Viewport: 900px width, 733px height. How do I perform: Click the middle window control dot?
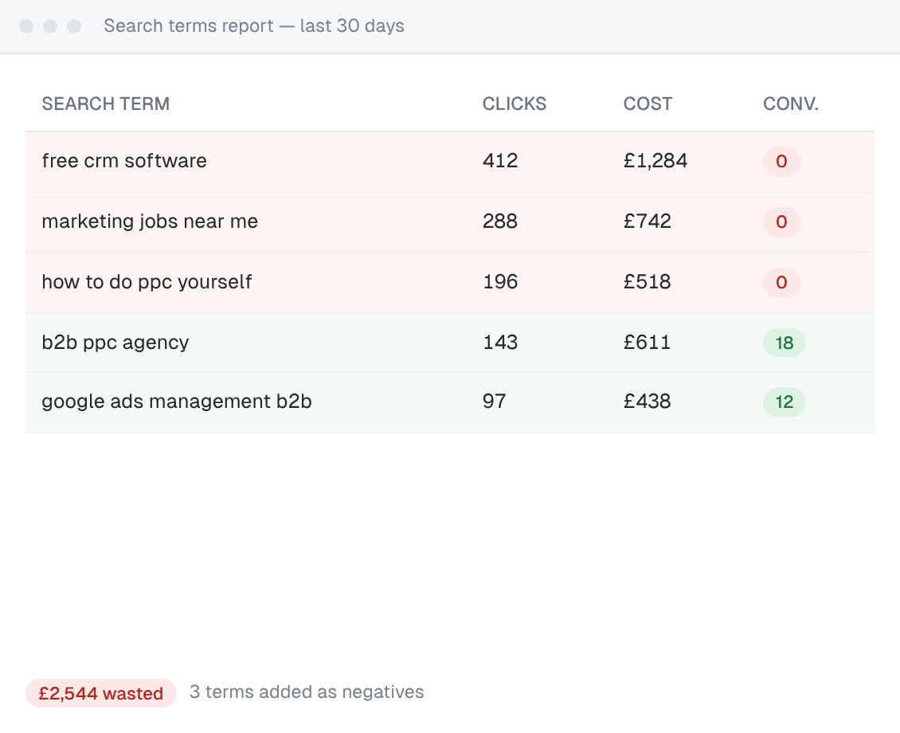point(50,26)
